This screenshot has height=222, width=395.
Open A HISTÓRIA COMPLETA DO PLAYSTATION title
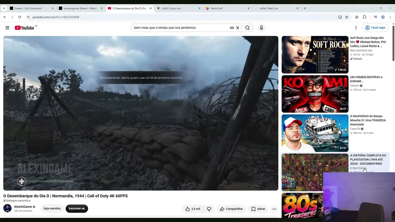coord(368,159)
